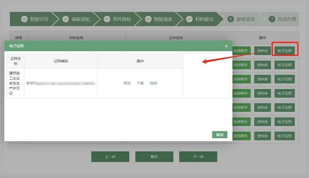Image resolution: width=309 pixels, height=178 pixels.
Task: Click the checkmark icon of the 条件预检 step
Action: [107, 19]
